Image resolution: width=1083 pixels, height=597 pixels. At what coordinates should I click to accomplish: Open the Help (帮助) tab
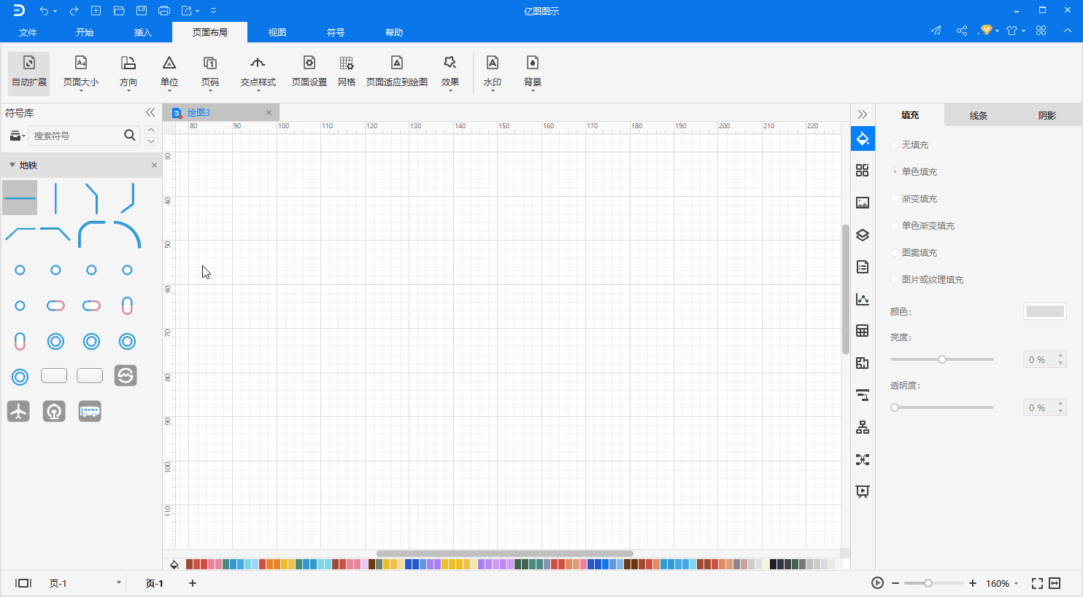click(x=394, y=32)
